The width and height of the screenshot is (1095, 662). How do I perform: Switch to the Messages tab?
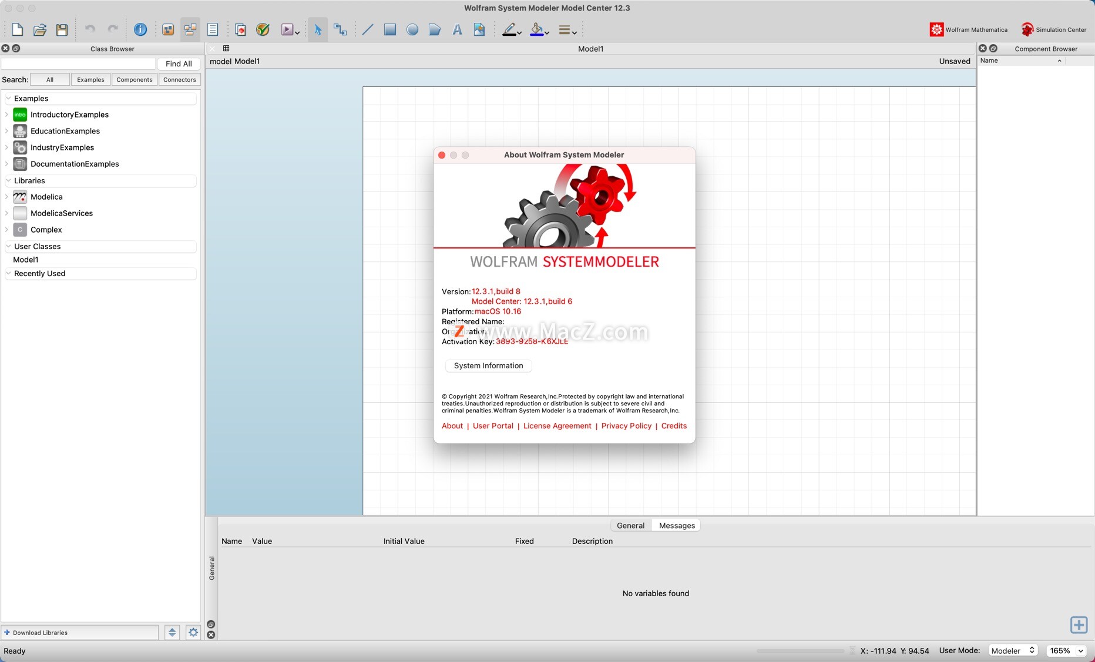click(677, 525)
